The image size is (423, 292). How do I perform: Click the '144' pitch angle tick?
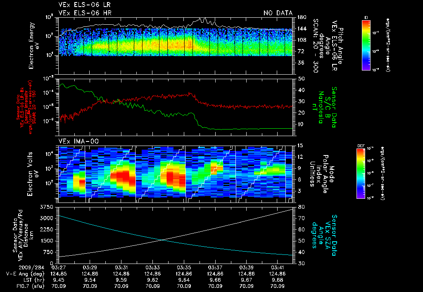[302, 28]
